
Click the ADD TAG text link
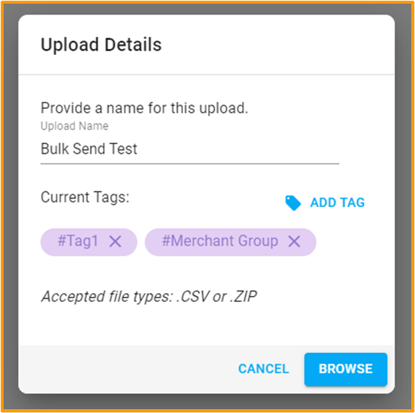(337, 203)
